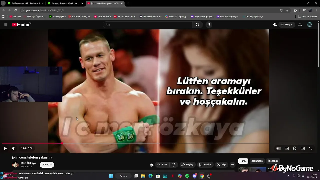Open the Chrome extensions puzzle icon
Screen dimensions: 320x180
(x=295, y=10)
